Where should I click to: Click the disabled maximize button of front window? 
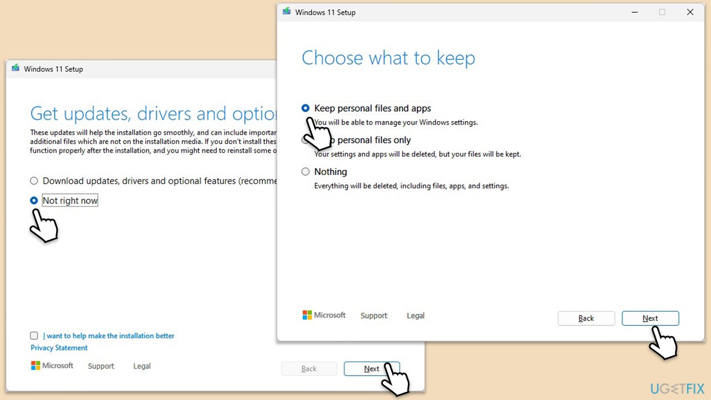pos(662,12)
